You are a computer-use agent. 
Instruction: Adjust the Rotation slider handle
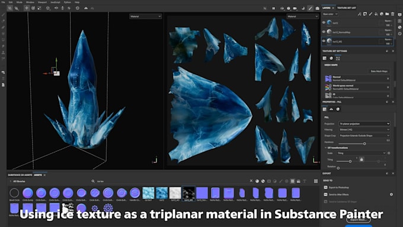338,168
